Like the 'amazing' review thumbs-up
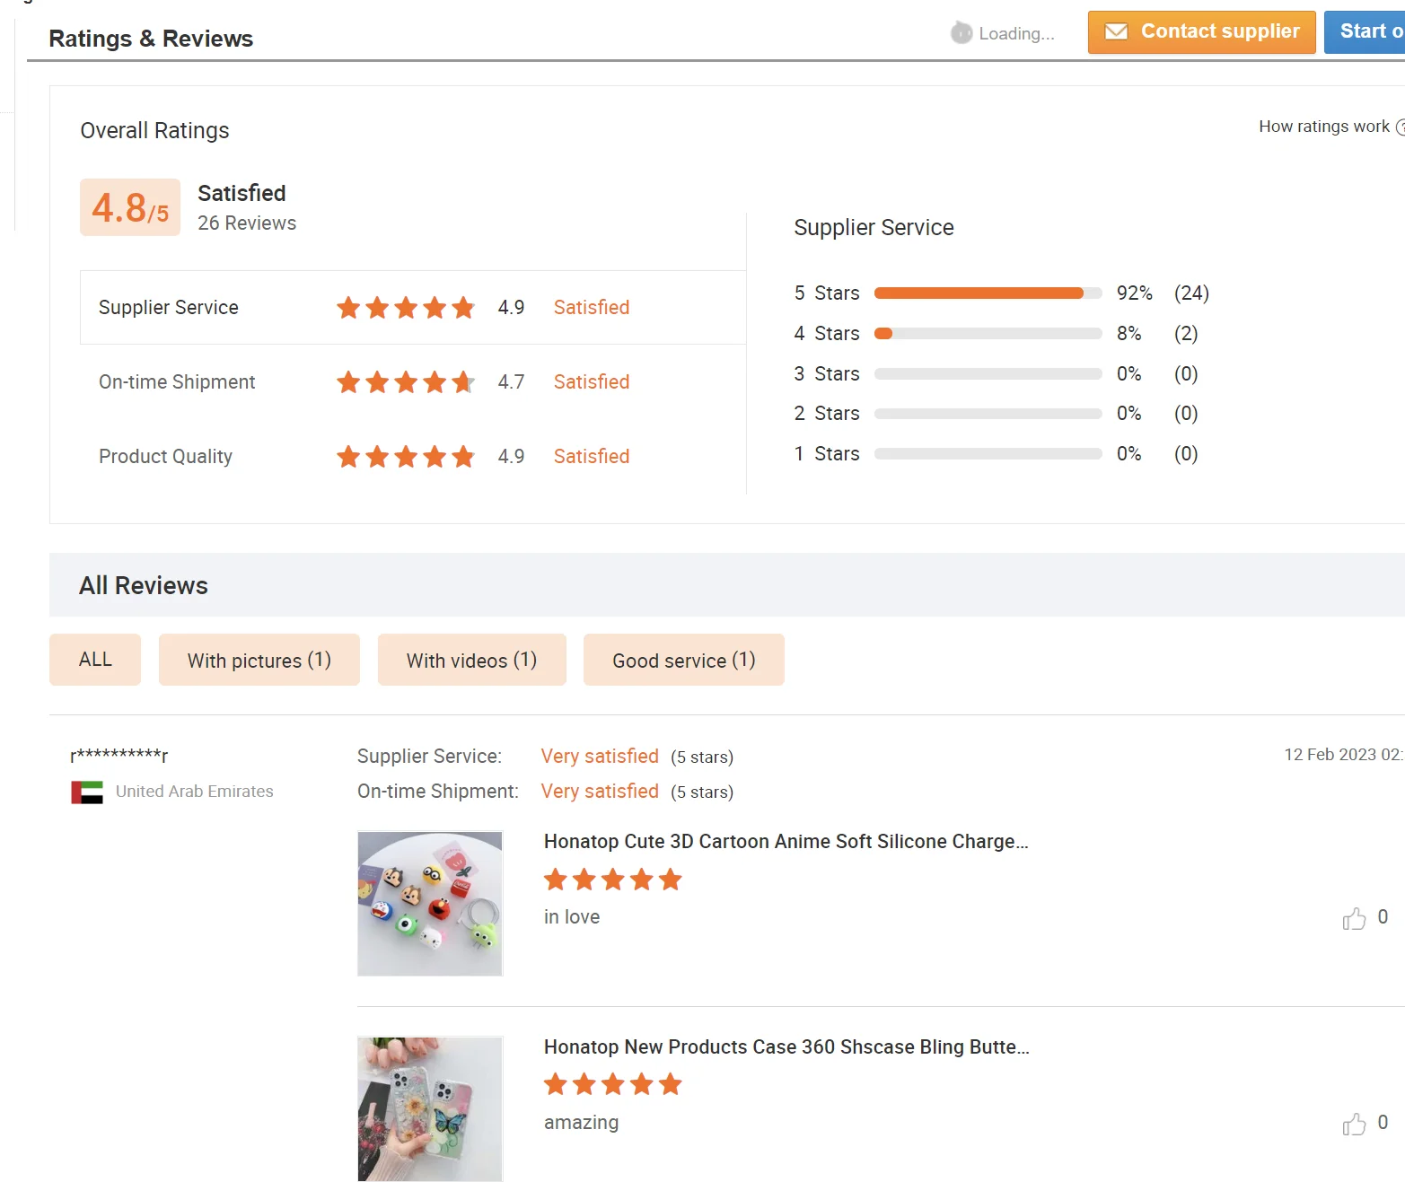1405x1182 pixels. 1354,1124
